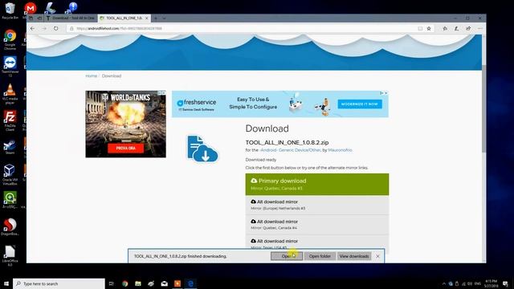Choose Alt download mirror Quebec Canada #4

point(317,225)
